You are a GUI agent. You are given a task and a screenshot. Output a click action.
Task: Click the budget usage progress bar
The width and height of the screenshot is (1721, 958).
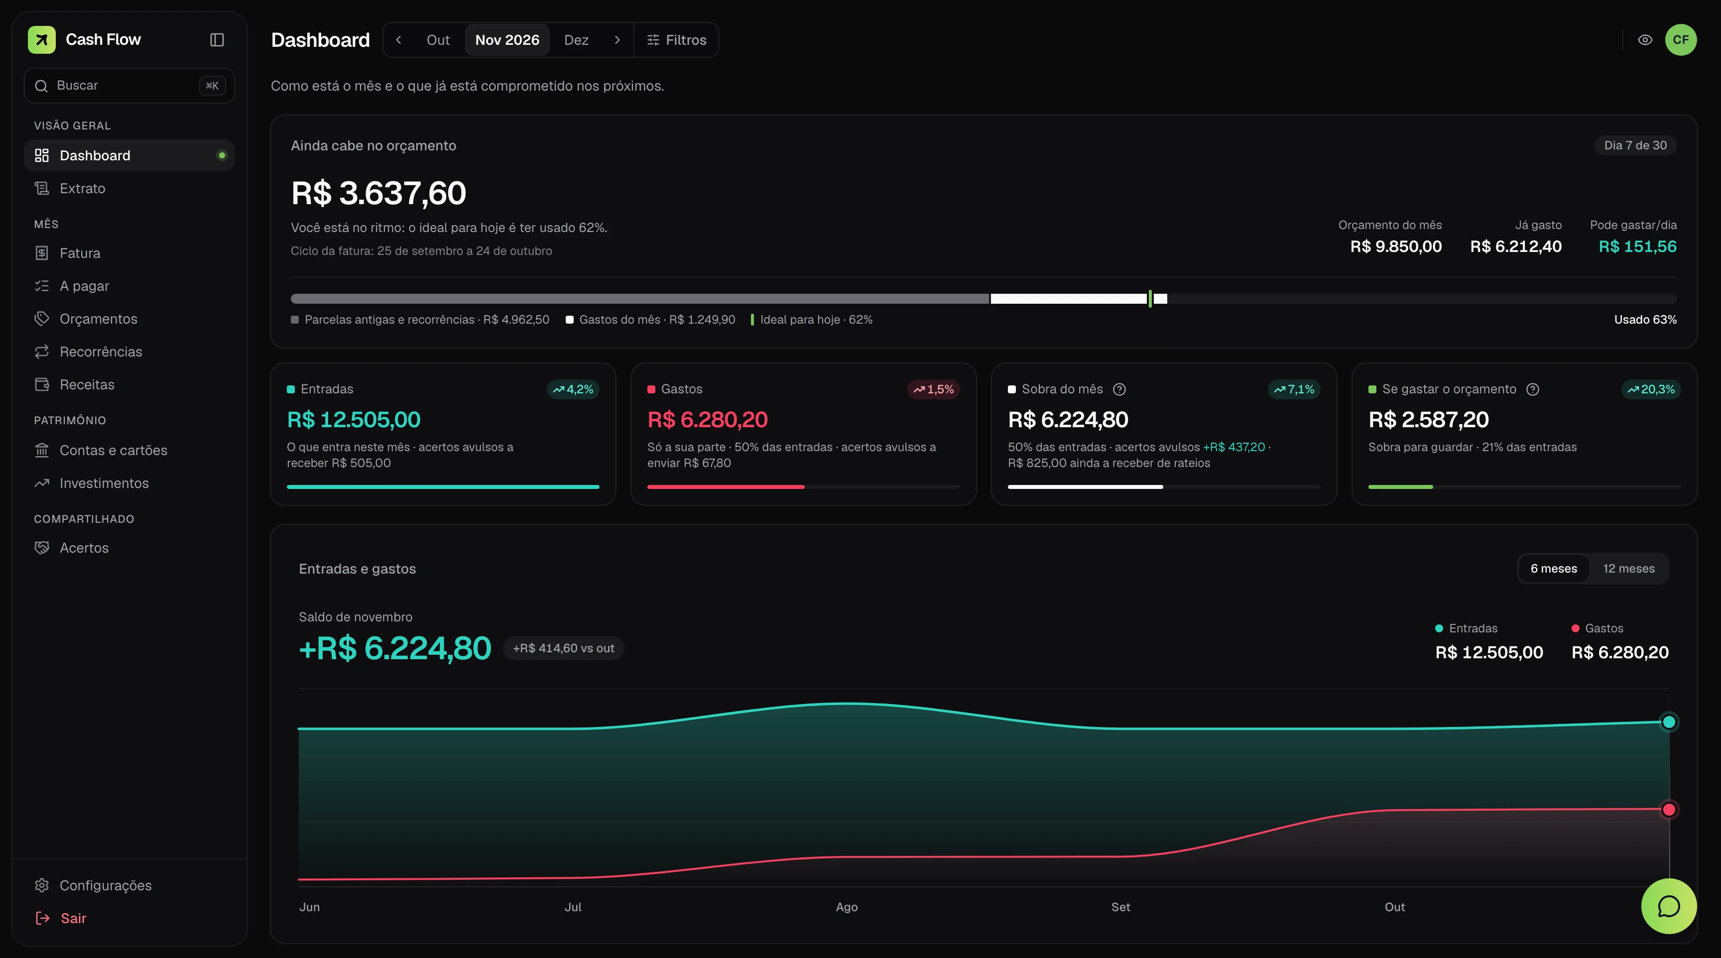click(x=983, y=299)
